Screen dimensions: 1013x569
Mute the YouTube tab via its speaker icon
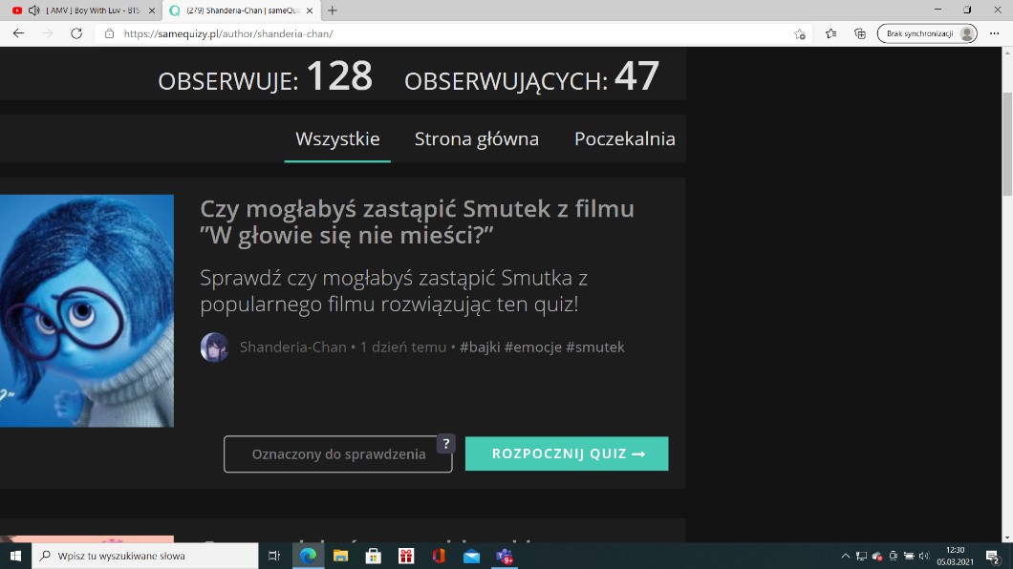pyautogui.click(x=34, y=11)
